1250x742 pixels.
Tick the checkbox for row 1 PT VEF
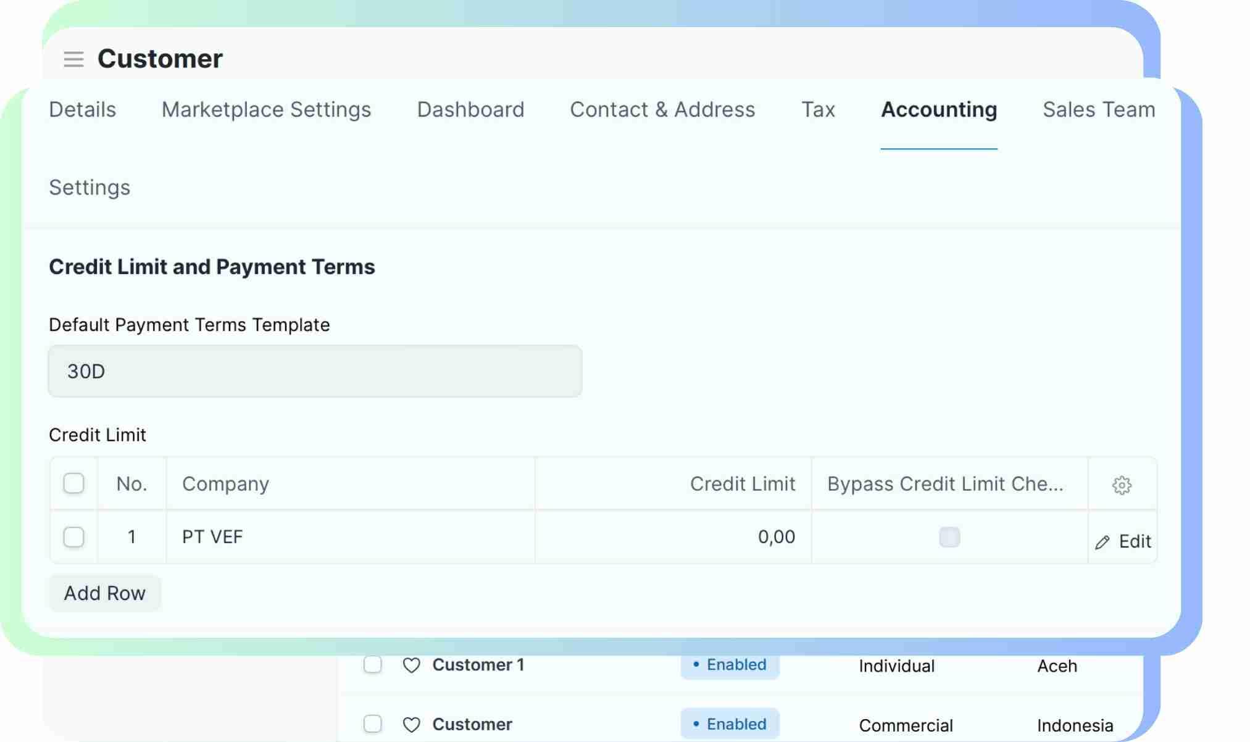pos(73,537)
